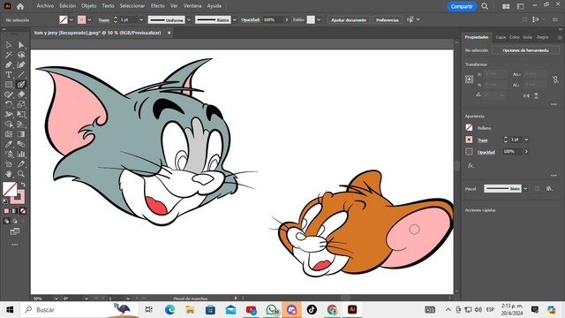
Task: Select the Hand tool
Action: point(9,174)
